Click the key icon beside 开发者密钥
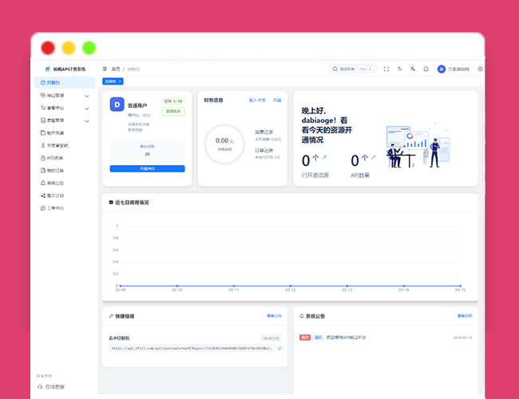The height and width of the screenshot is (399, 519). coord(43,145)
